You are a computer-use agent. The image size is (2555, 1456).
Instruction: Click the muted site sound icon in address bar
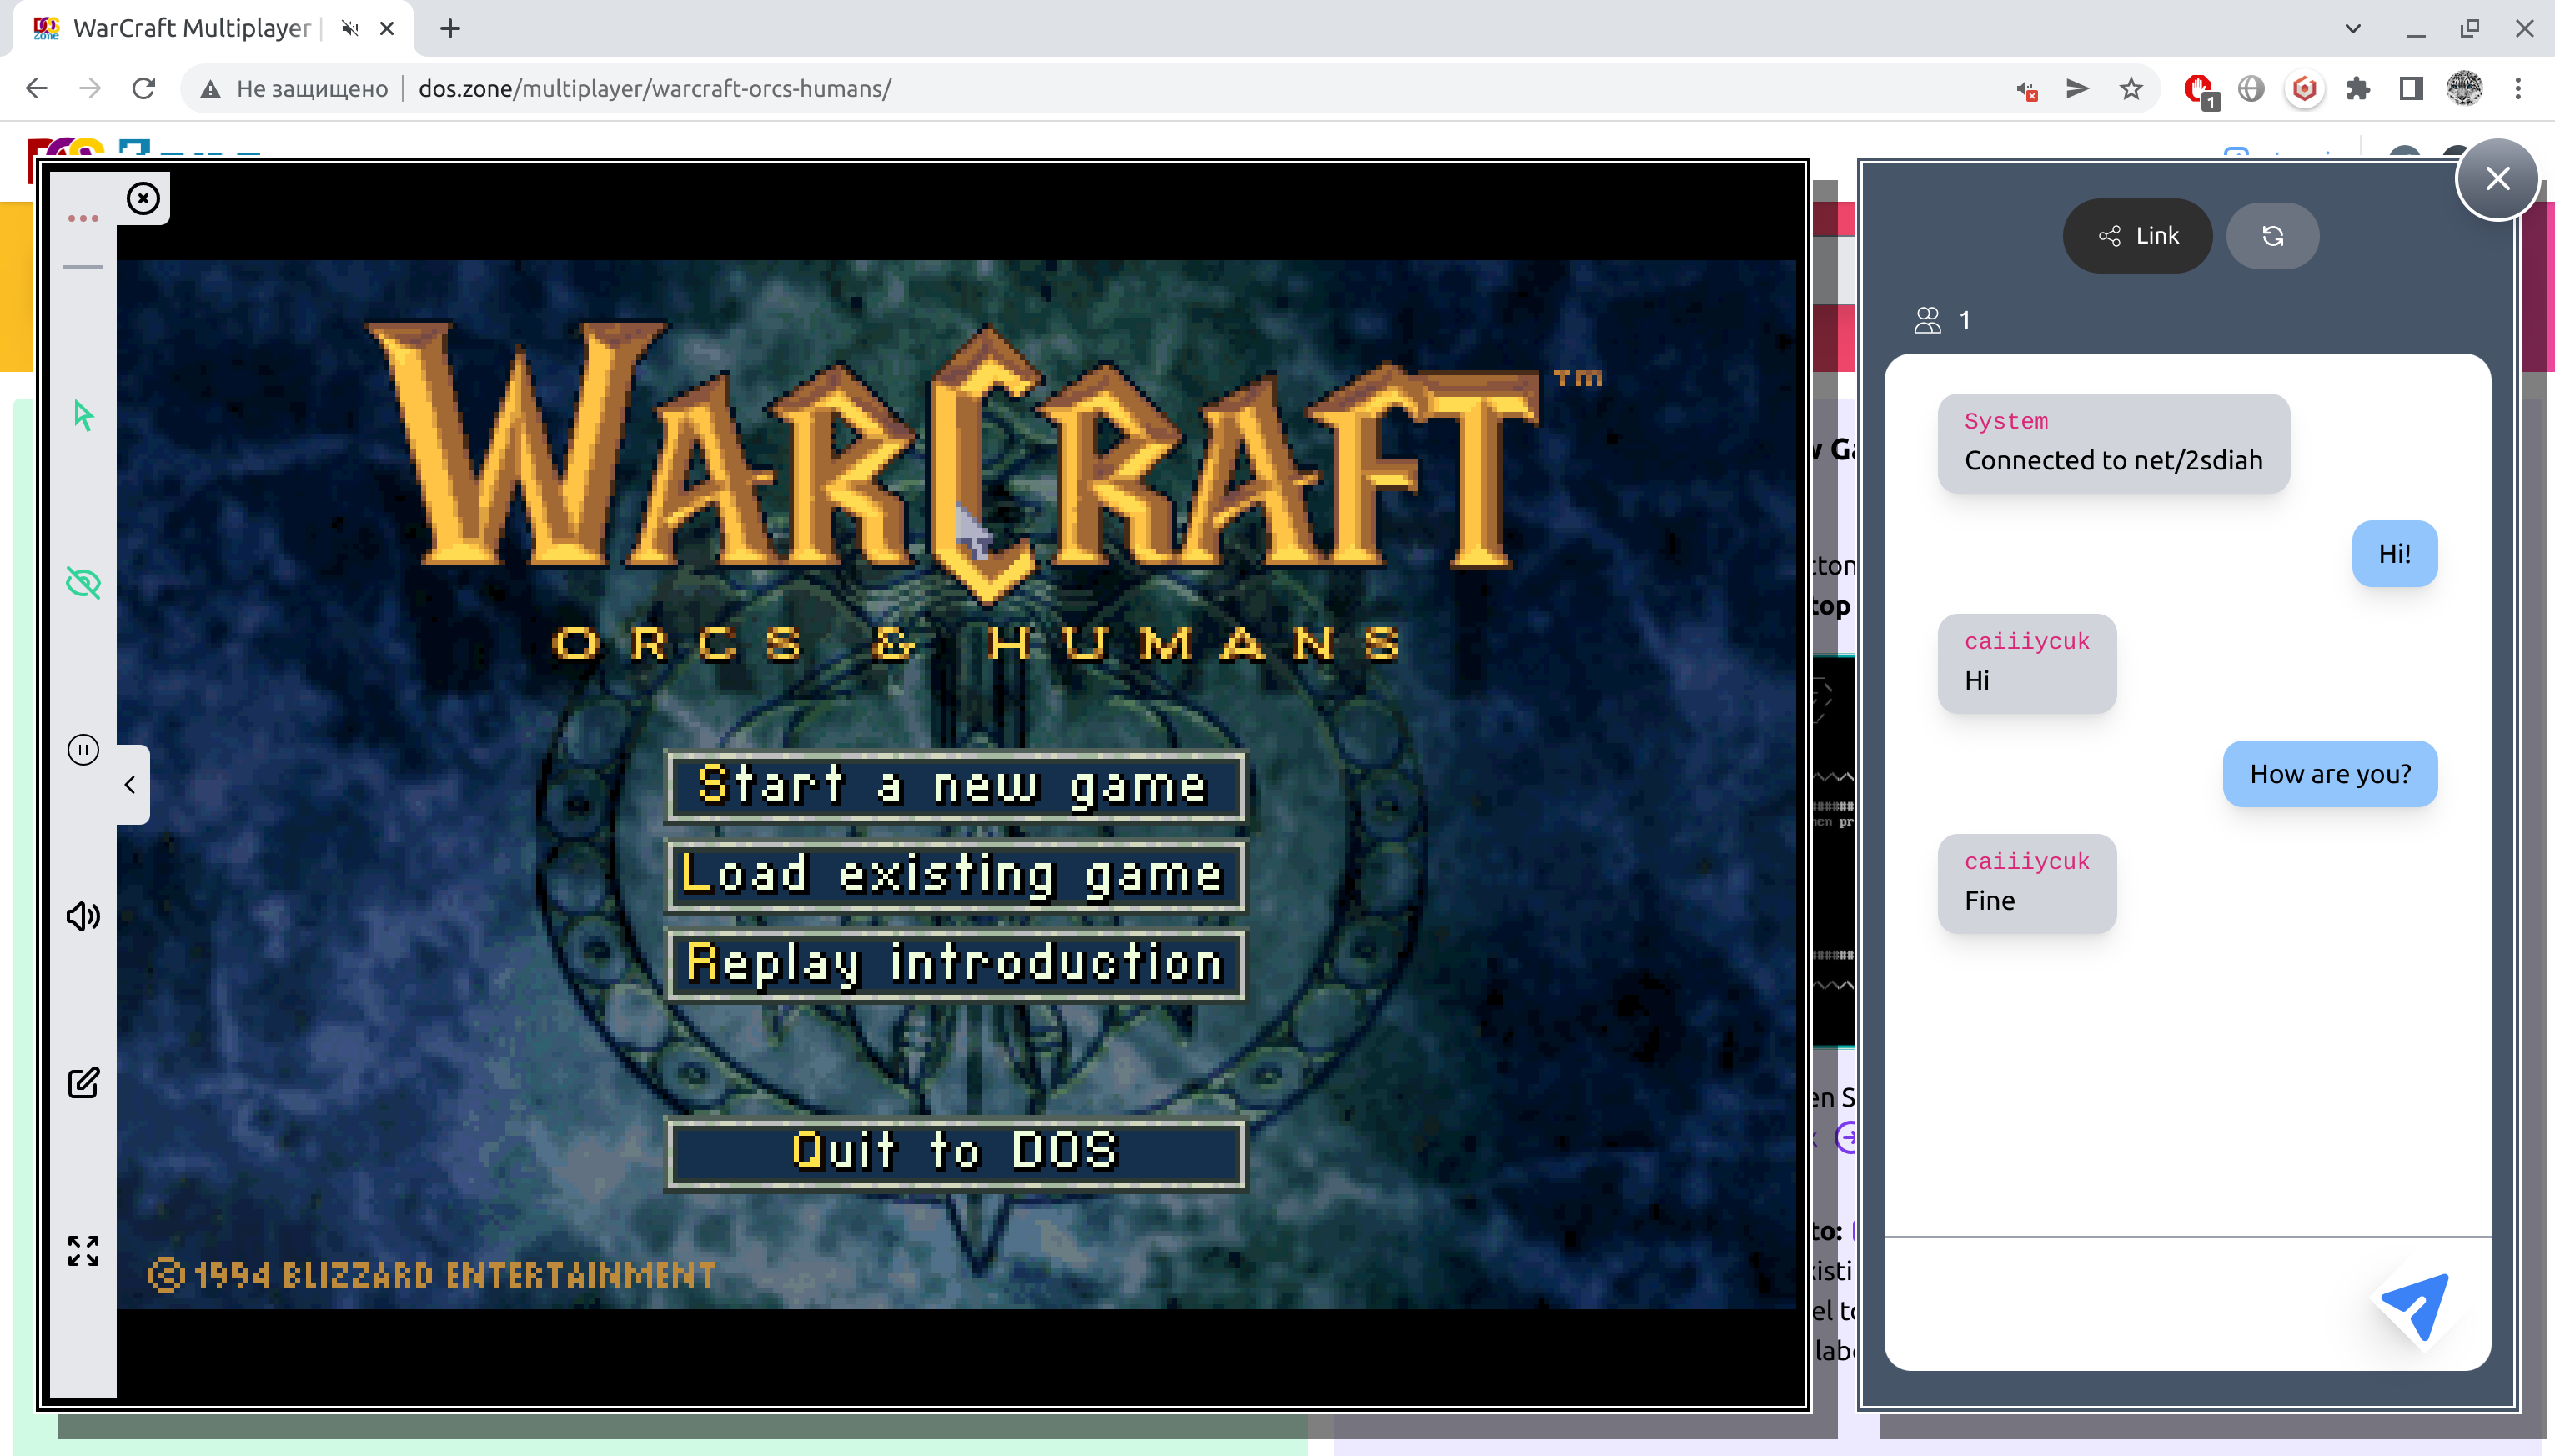click(x=2027, y=90)
